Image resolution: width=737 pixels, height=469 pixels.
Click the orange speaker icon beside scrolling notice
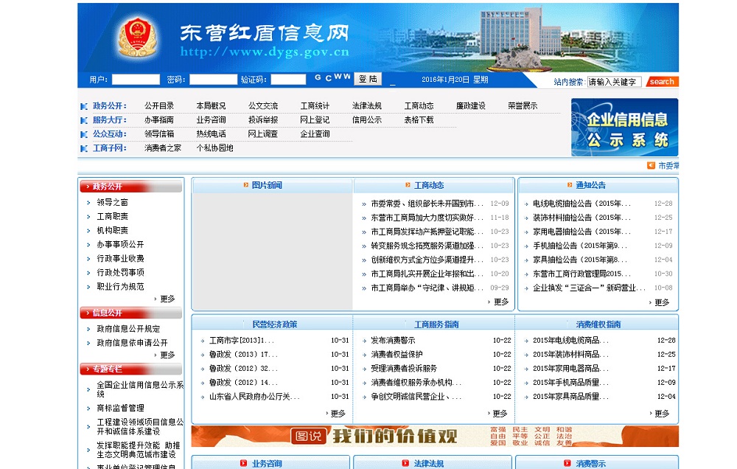[x=651, y=166]
